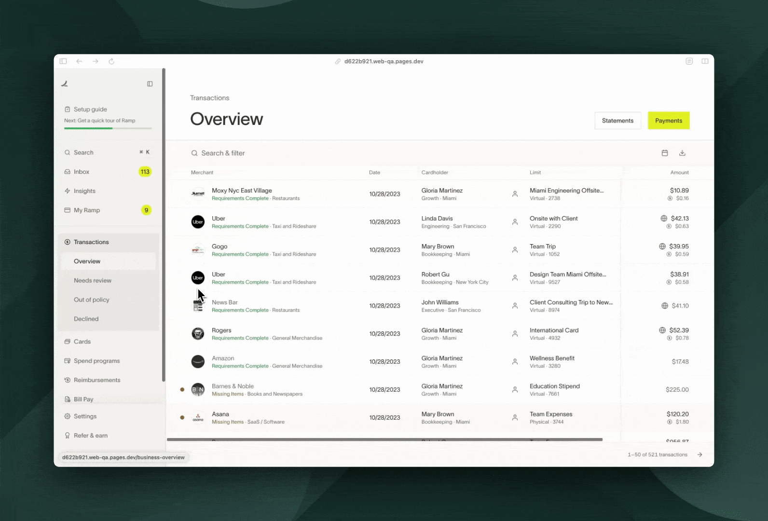Click 1–50 of 521 transactions text
768x521 pixels.
658,454
